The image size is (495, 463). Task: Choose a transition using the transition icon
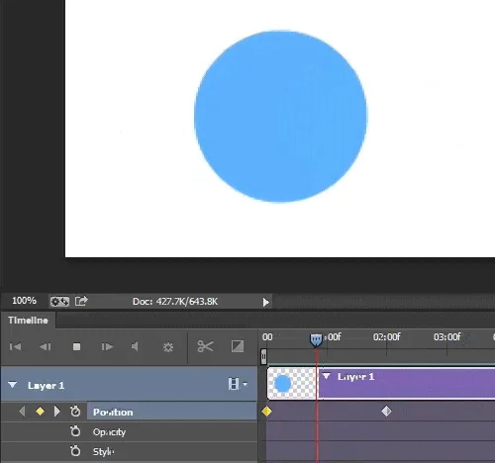[238, 346]
